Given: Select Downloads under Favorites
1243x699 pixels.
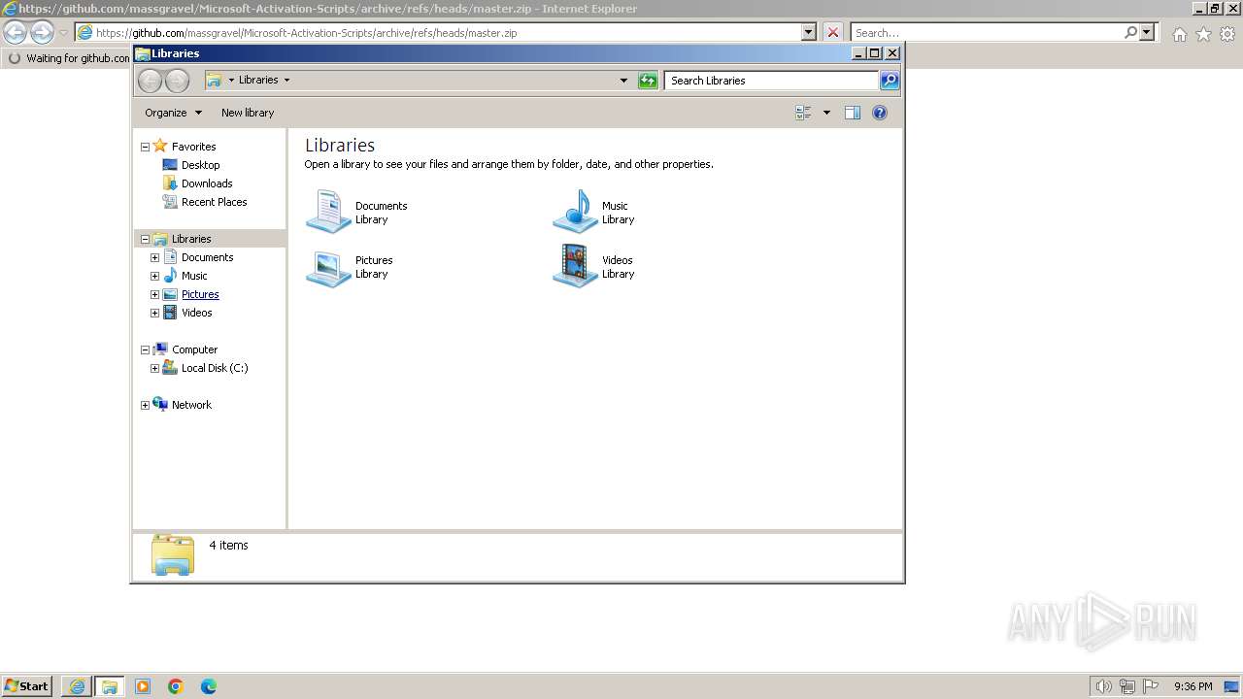Looking at the screenshot, I should pos(207,183).
